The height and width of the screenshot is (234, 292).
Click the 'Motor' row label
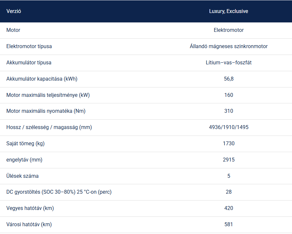[13, 30]
